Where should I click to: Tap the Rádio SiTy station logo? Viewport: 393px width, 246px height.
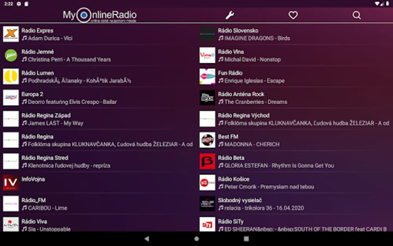tap(207, 224)
